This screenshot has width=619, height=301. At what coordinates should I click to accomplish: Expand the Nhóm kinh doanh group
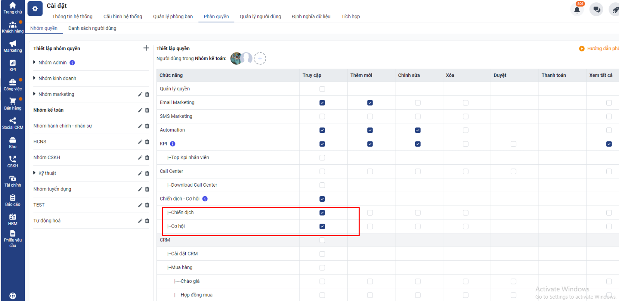(x=34, y=78)
